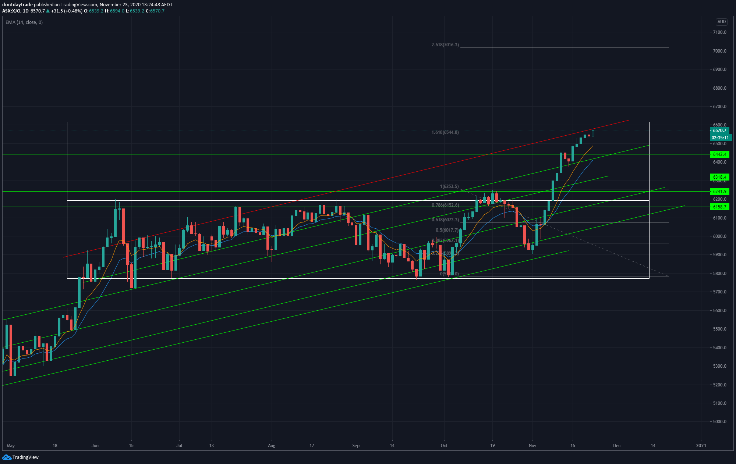Viewport: 736px width, 464px height.
Task: Click the Nov date label on time axis
Action: (532, 446)
